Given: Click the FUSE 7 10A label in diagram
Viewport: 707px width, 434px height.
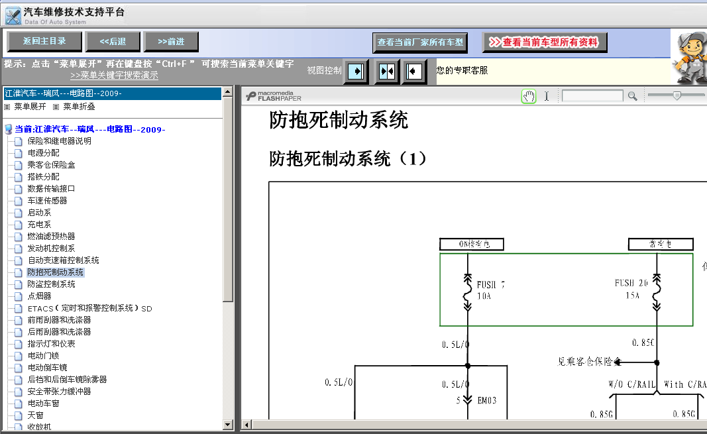Looking at the screenshot, I should click(490, 290).
